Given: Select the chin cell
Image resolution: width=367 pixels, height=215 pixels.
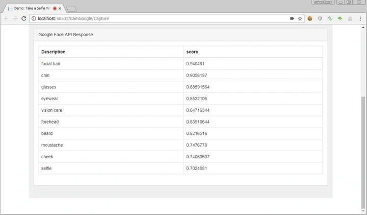Looking at the screenshot, I should pyautogui.click(x=111, y=75).
